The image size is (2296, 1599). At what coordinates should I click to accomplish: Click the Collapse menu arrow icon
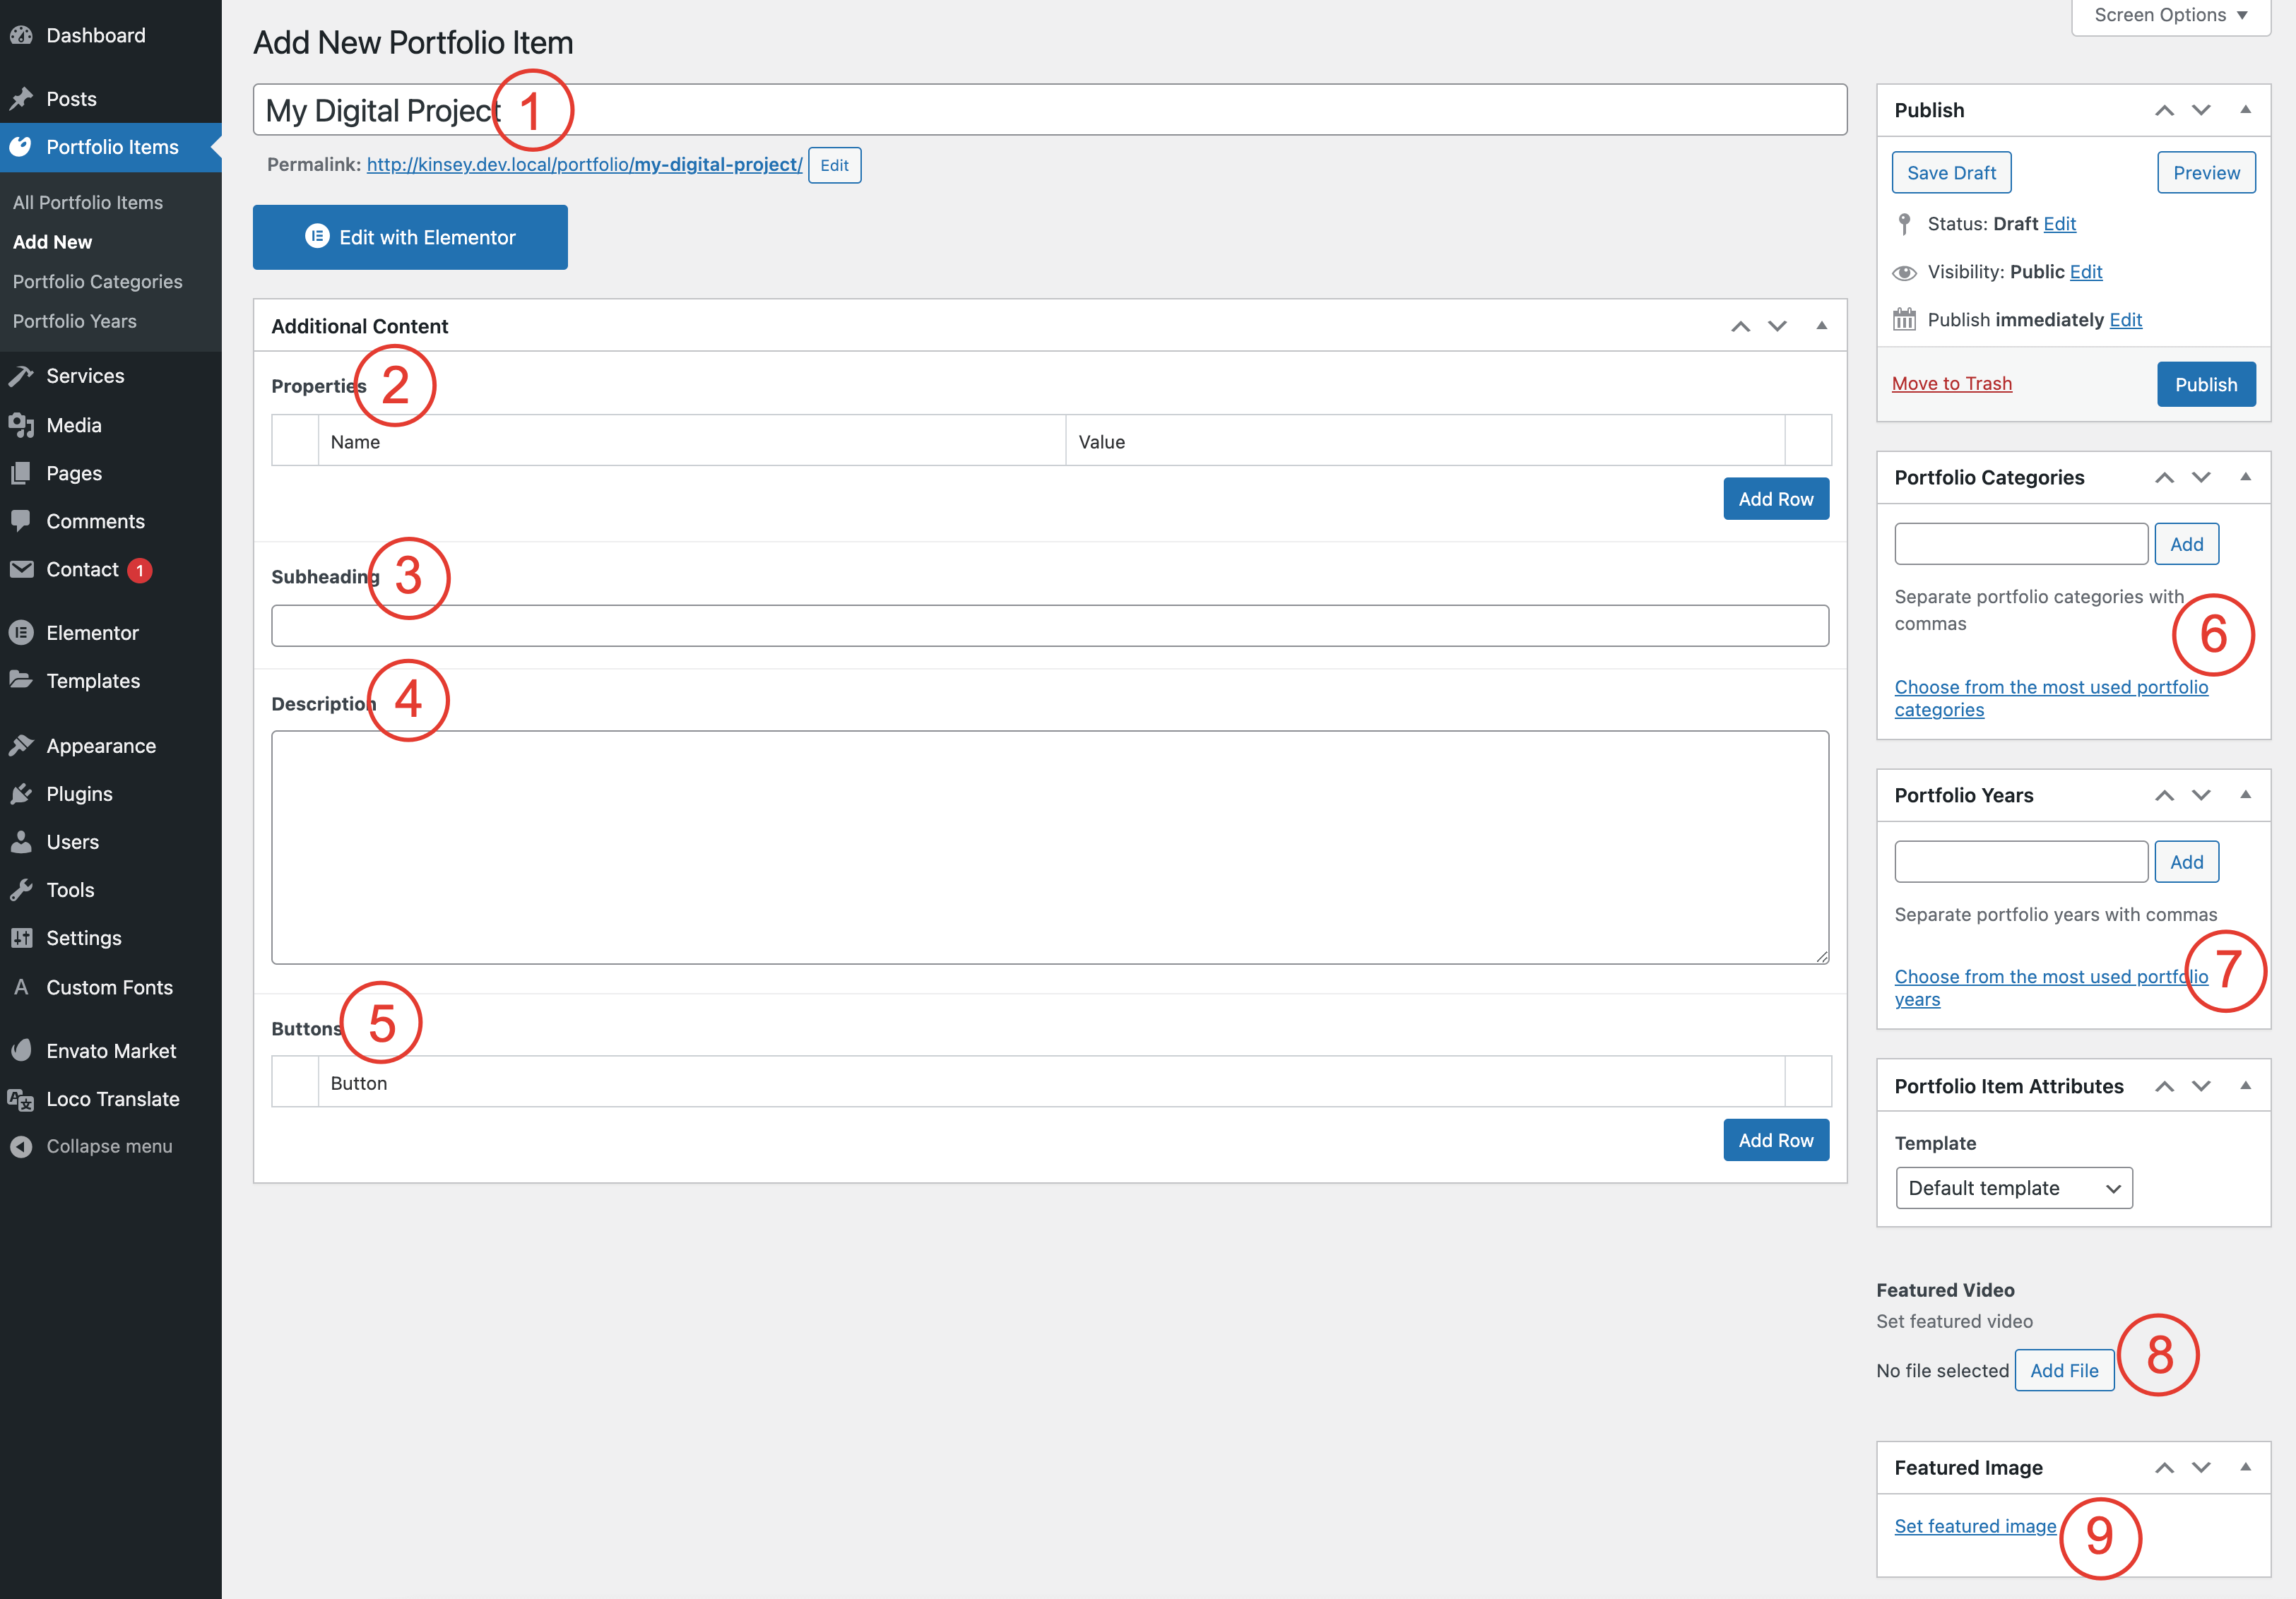click(21, 1147)
